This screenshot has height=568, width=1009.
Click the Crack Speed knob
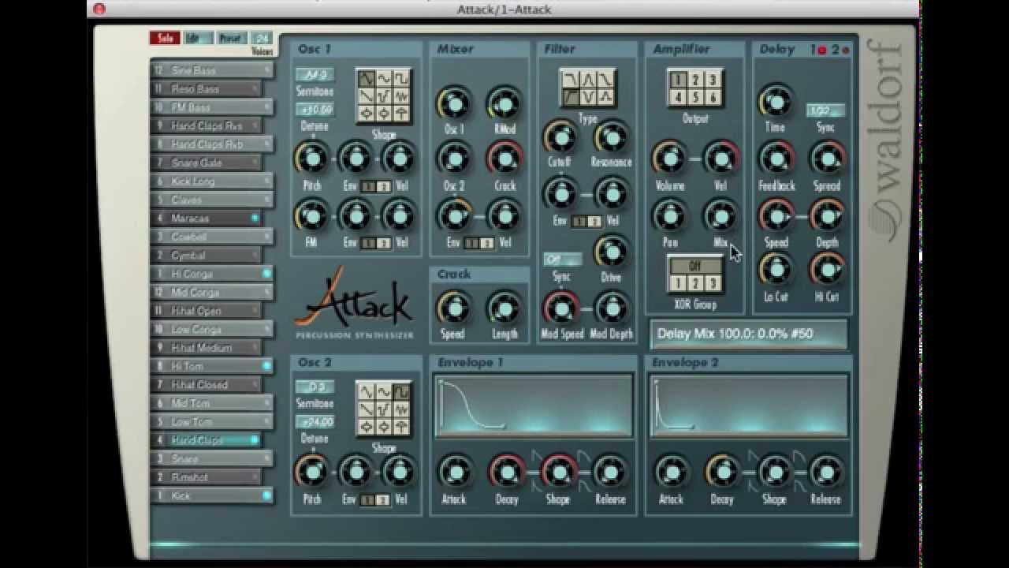453,308
